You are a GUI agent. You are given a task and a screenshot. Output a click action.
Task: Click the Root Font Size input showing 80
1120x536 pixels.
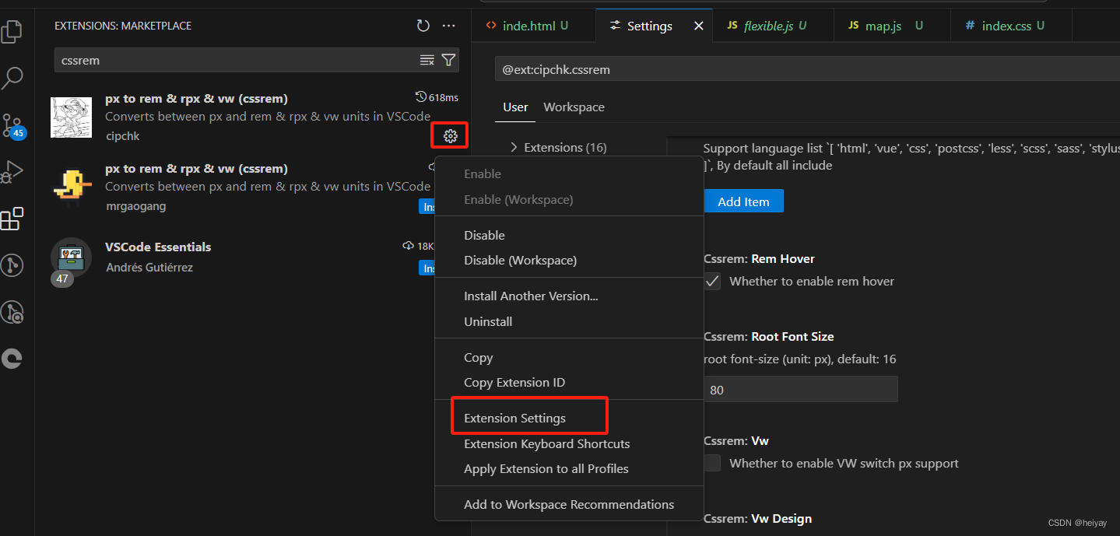(x=801, y=389)
